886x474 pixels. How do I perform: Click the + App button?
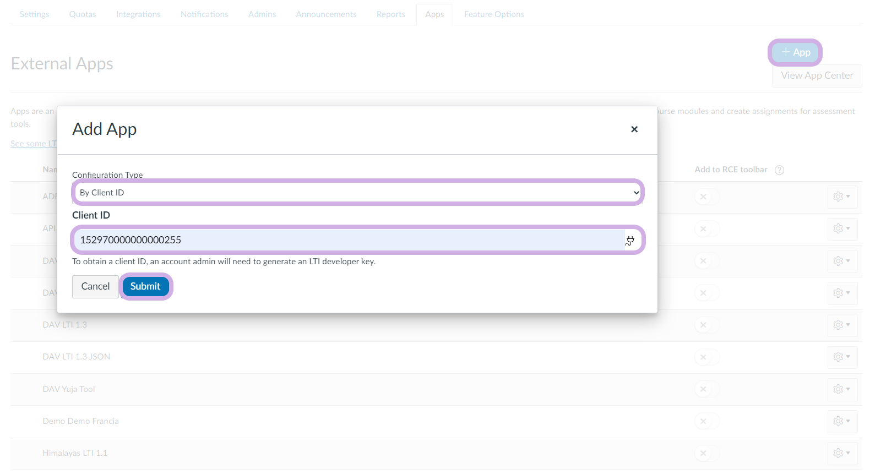795,52
